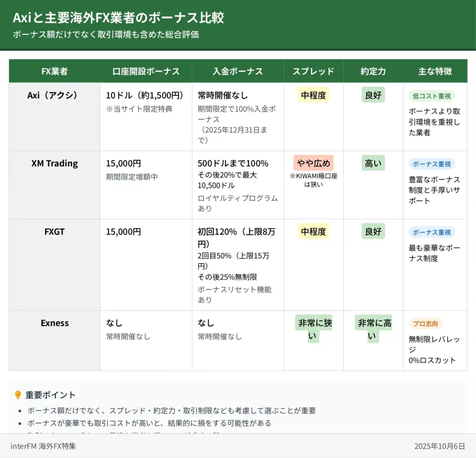Select the FX業者 column header
This screenshot has height=458, width=476.
coord(54,71)
